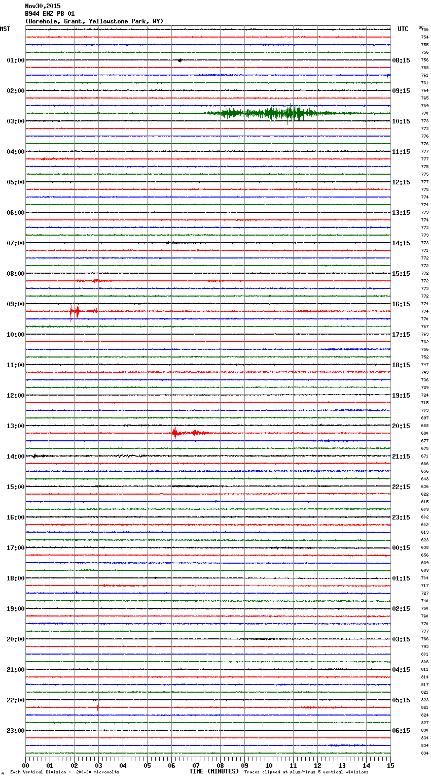The height and width of the screenshot is (779, 431).
Task: Click the 16:15 UTC time label
Action: (401, 304)
